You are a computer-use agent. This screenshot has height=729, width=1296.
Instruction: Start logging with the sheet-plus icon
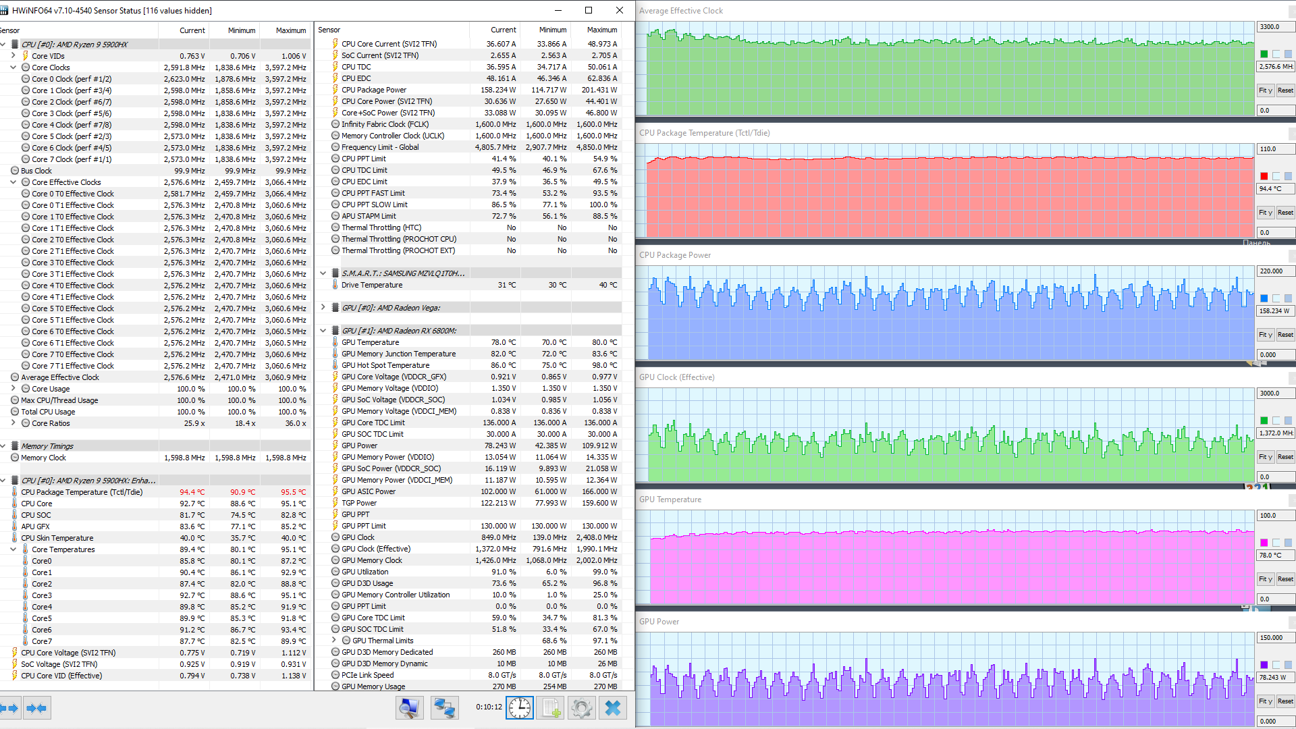pos(551,707)
